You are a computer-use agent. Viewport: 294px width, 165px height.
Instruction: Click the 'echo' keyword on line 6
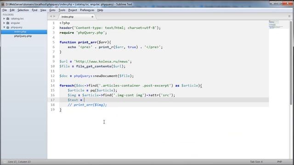coord(72,47)
